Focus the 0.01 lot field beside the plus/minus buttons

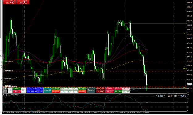(x=10, y=90)
